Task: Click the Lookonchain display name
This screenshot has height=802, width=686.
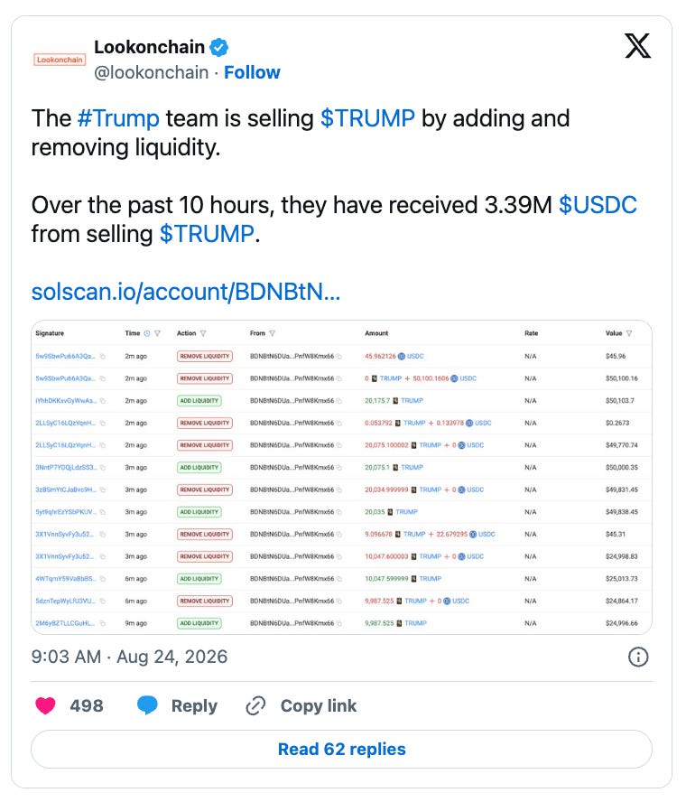Action: pyautogui.click(x=149, y=47)
